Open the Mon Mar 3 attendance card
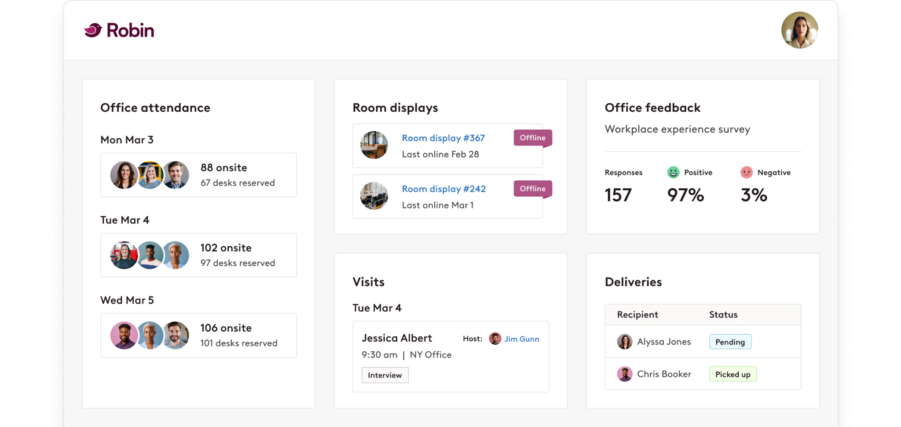The image size is (901, 427). (x=198, y=175)
